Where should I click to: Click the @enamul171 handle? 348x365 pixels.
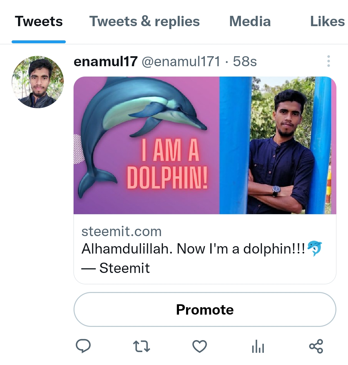181,61
